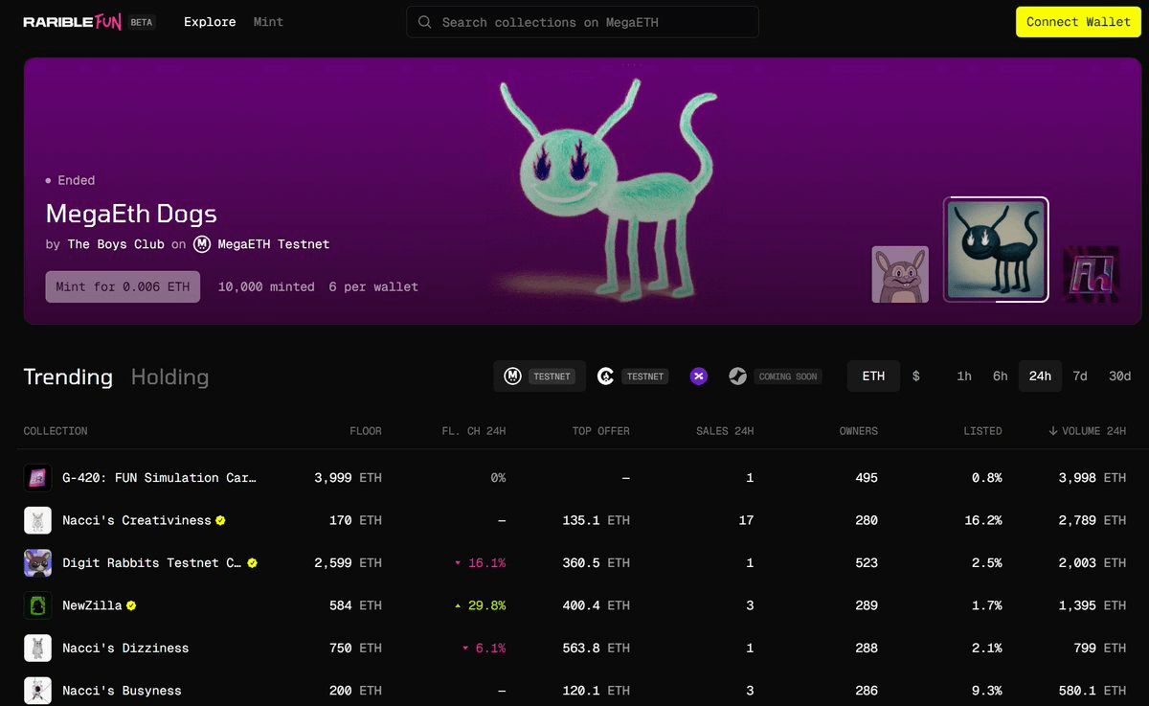Screen dimensions: 1149x706
Task: Click the 10,000 minted text
Action: 266,286
